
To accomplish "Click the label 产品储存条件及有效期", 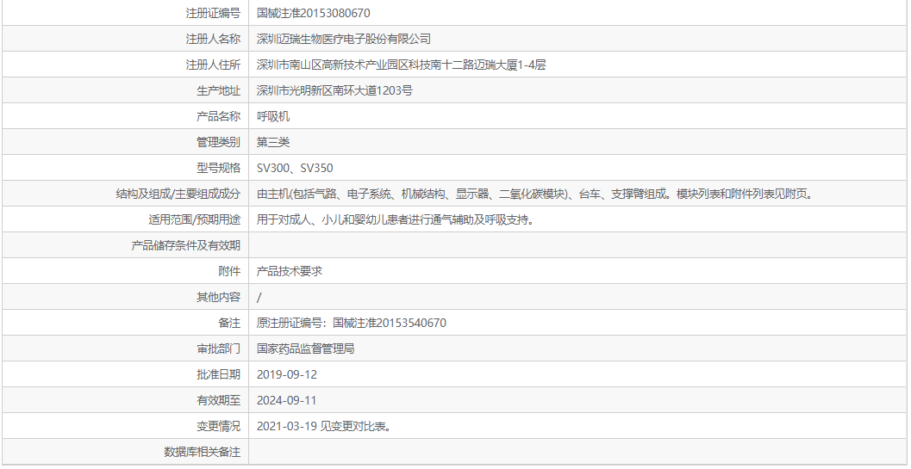I will (x=186, y=245).
